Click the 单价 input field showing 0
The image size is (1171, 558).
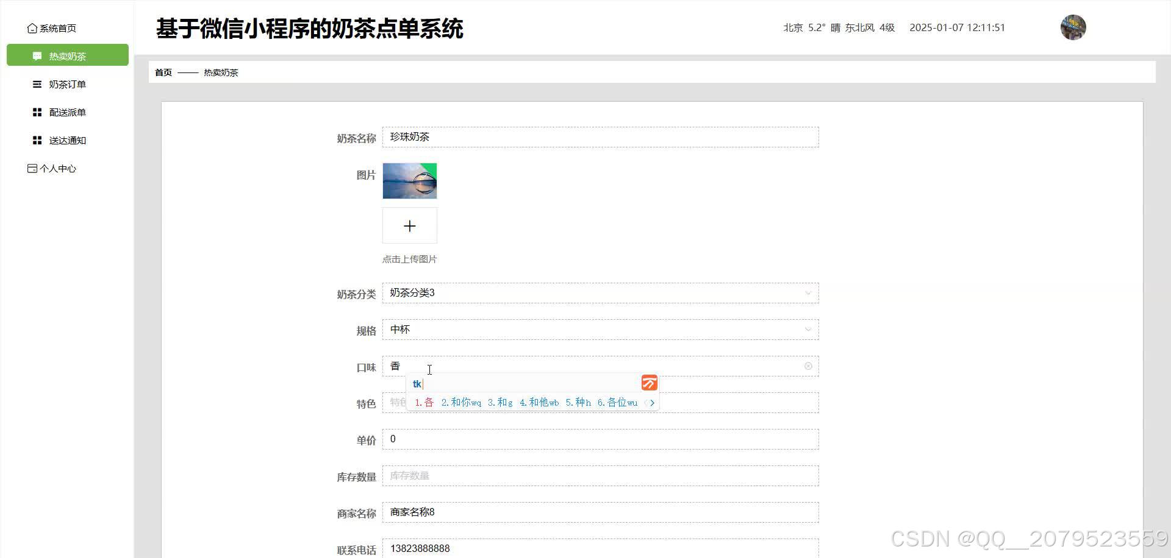coord(600,439)
